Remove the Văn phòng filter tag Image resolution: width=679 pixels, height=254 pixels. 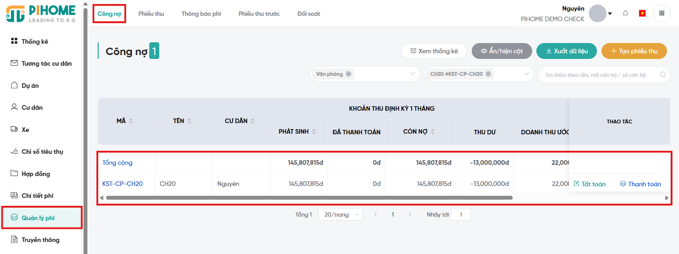point(348,74)
